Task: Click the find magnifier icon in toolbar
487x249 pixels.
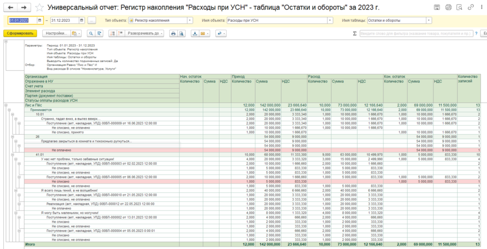Action: pyautogui.click(x=90, y=34)
